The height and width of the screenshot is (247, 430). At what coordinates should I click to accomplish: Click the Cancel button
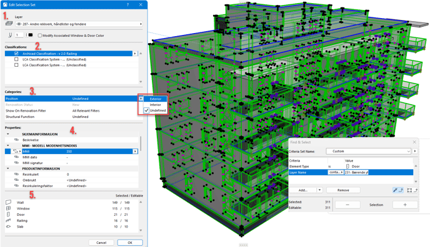[x=101, y=243]
